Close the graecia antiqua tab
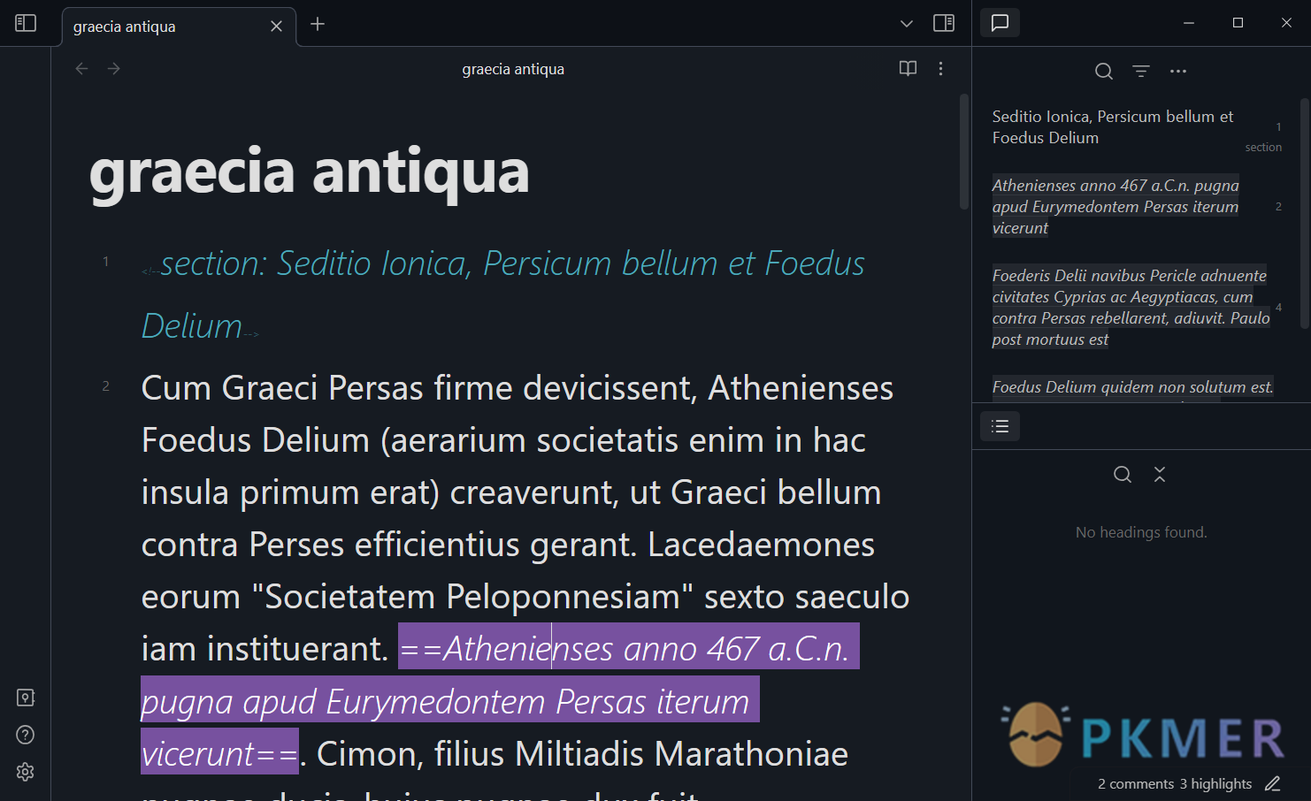This screenshot has height=801, width=1311. [x=276, y=27]
